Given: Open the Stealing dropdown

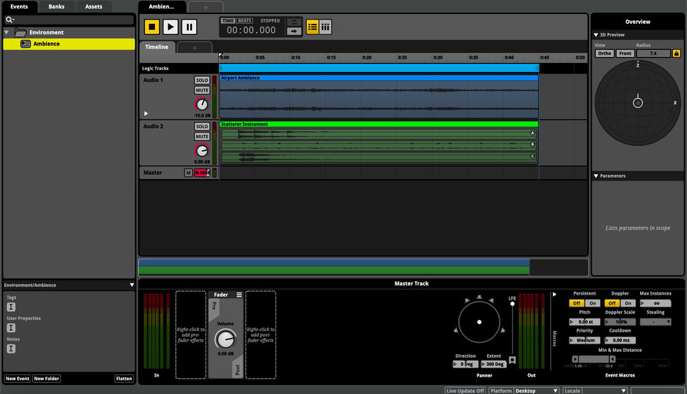Looking at the screenshot, I should pos(655,322).
